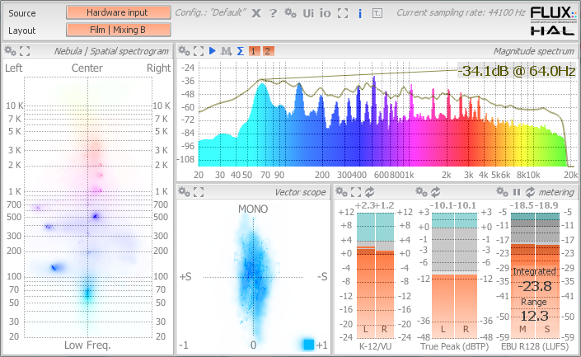
Task: Open the Source 'Hardware input' selector
Action: click(118, 12)
